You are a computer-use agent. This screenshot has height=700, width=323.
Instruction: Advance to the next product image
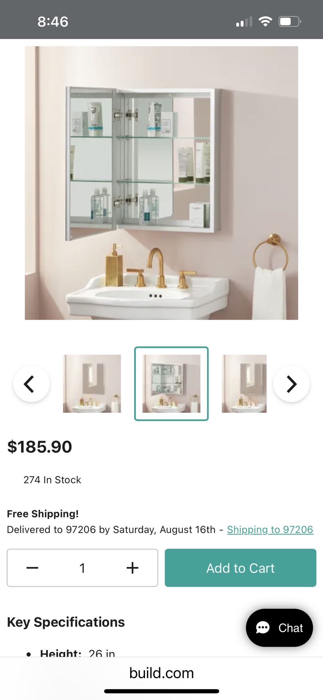[x=291, y=384]
